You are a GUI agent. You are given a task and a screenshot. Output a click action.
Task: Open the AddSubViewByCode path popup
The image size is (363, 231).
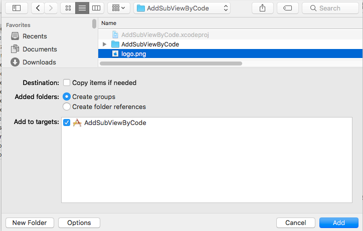coord(182,8)
